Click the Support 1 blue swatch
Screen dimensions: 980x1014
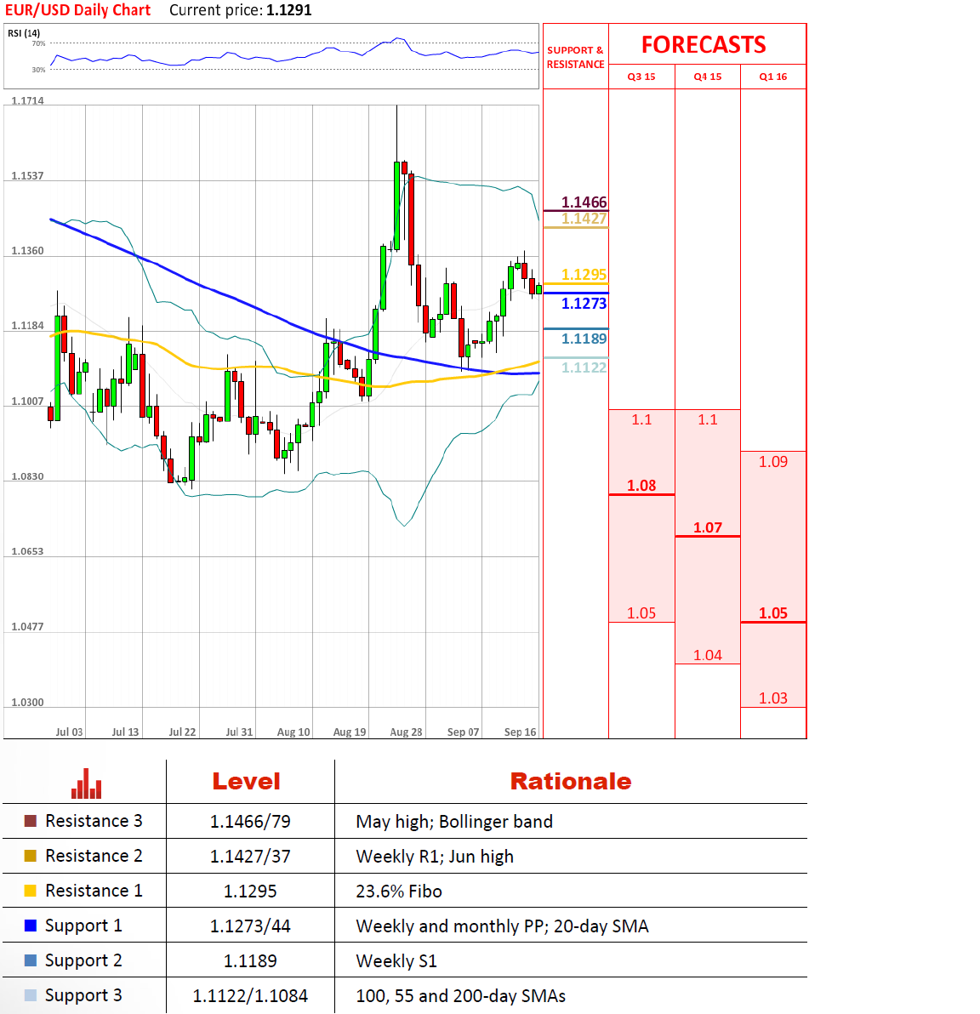31,926
